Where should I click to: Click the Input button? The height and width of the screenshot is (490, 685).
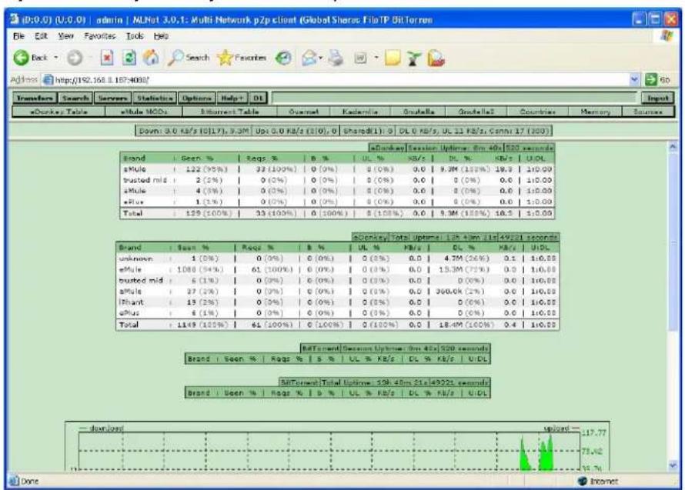[x=657, y=98]
